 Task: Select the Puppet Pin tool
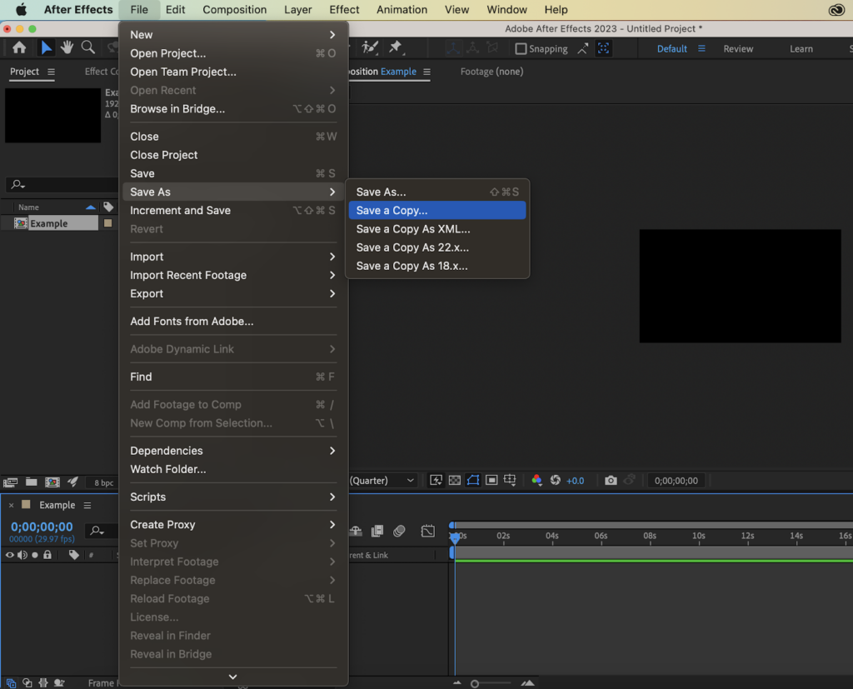396,47
